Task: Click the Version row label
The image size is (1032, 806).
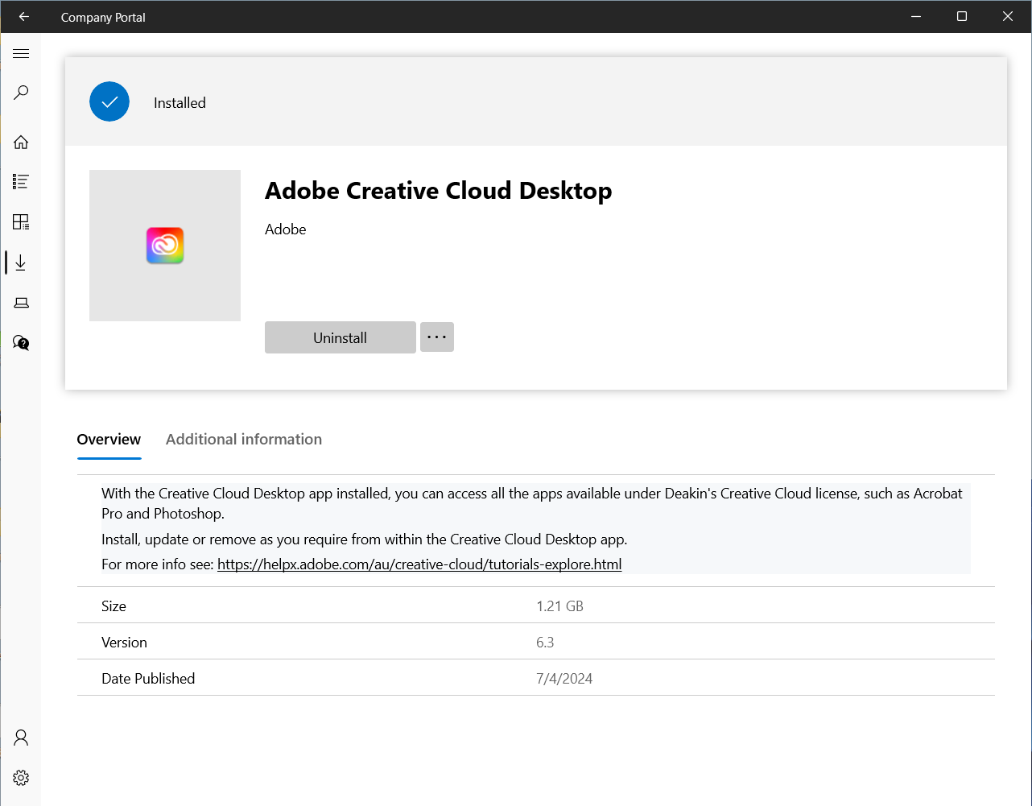Action: tap(124, 643)
